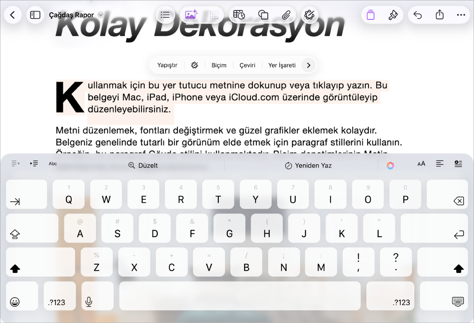The height and width of the screenshot is (323, 474).
Task: Toggle the caps lock key
Action: pos(32,228)
